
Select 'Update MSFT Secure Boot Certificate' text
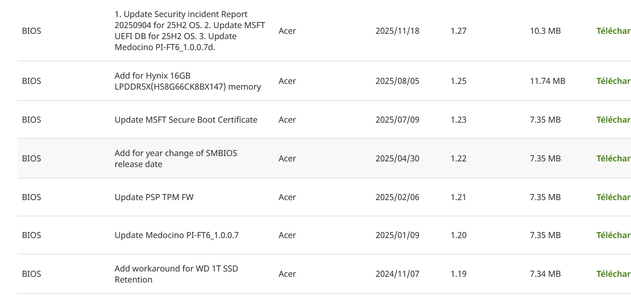tap(186, 120)
